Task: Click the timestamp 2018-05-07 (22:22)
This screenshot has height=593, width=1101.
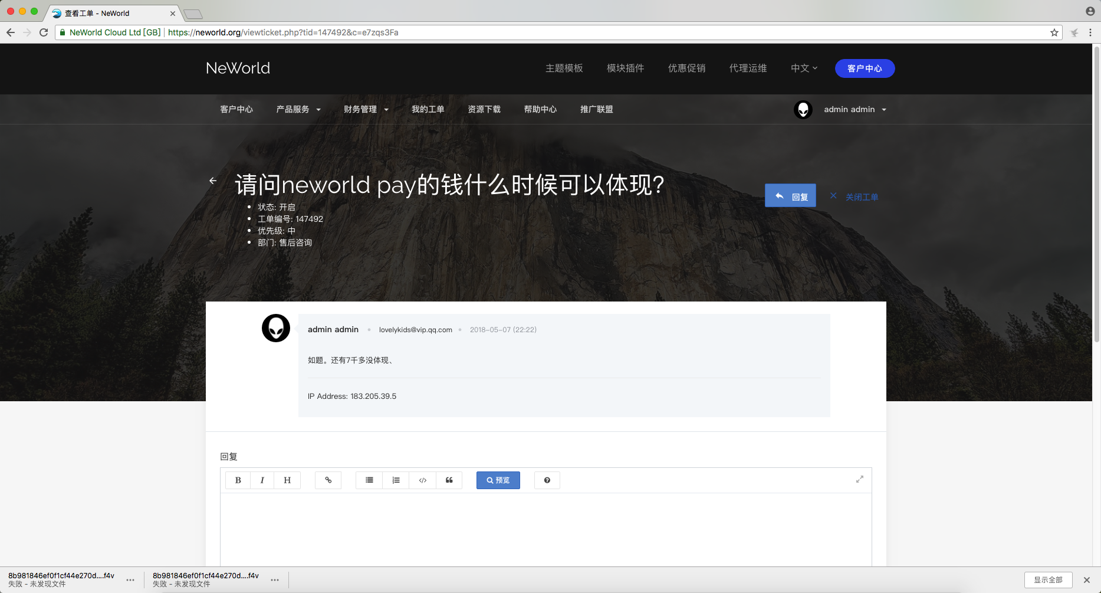Action: point(503,330)
